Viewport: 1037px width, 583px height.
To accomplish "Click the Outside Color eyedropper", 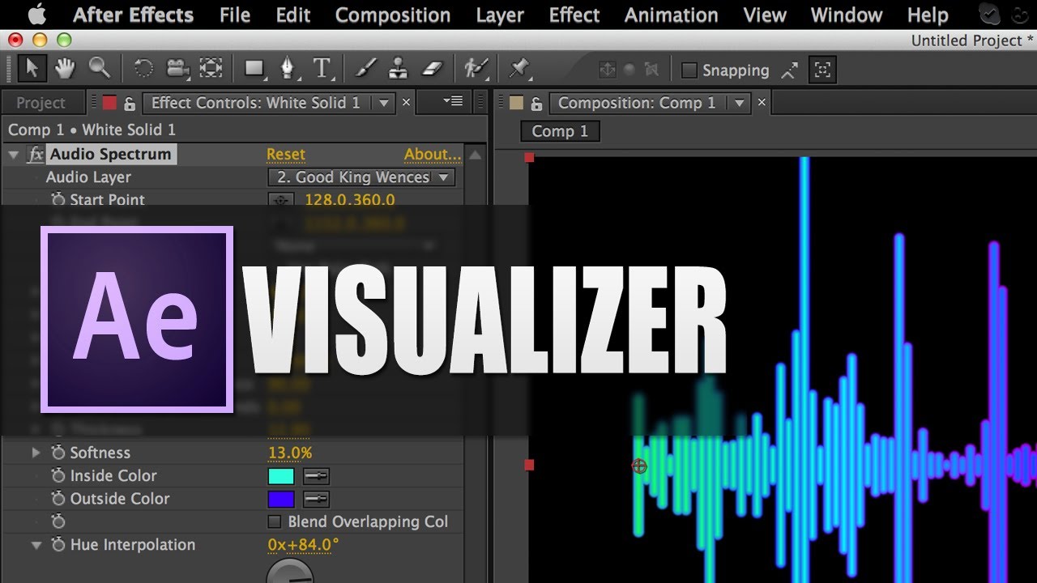I will click(x=316, y=499).
